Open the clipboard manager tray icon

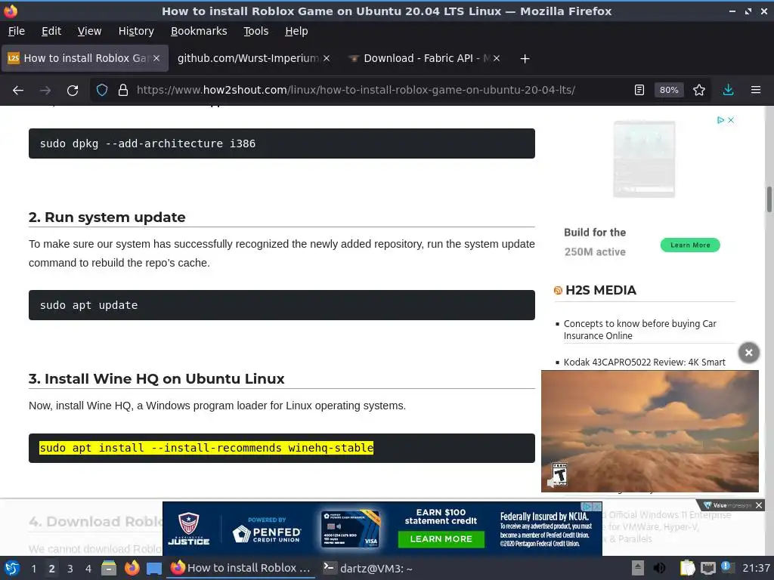687,568
